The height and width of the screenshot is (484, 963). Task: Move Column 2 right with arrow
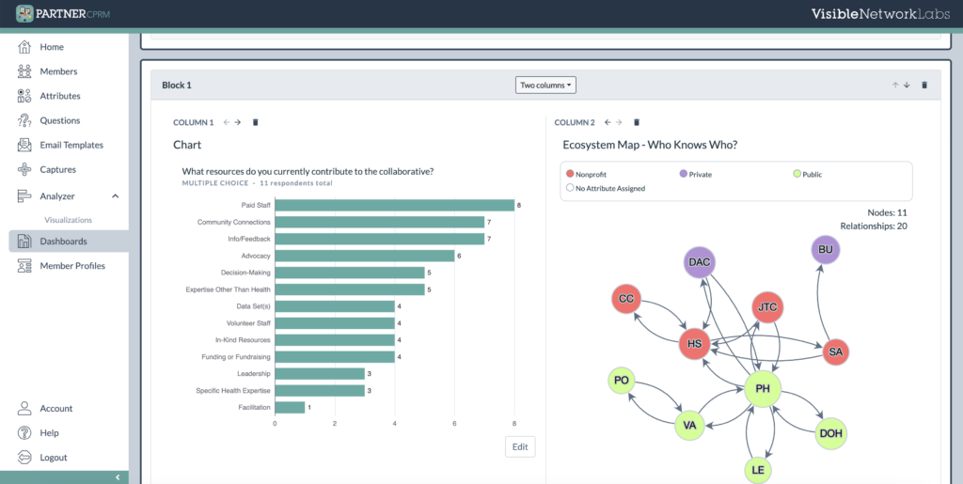(x=619, y=122)
